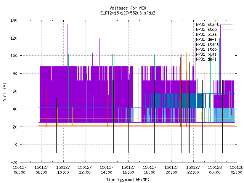The image size is (244, 183).
Task: Click the 150127 18:00 time axis label
Action: (x=150, y=170)
